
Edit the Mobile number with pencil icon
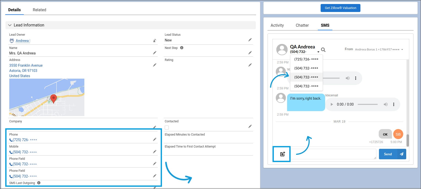pyautogui.click(x=155, y=152)
